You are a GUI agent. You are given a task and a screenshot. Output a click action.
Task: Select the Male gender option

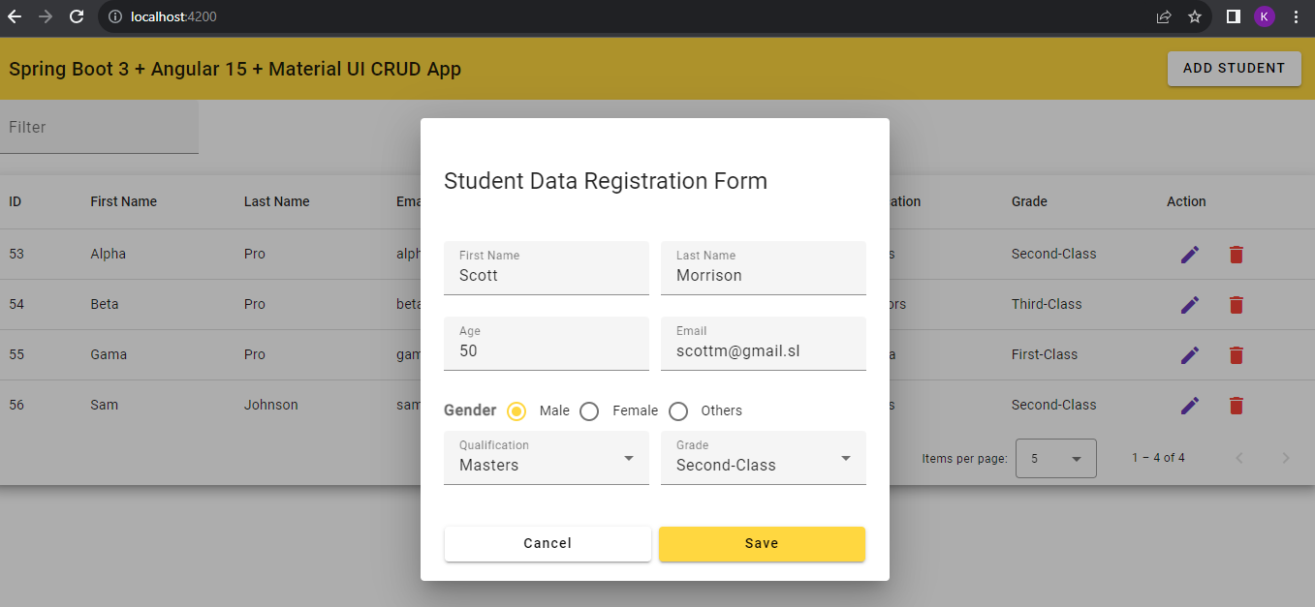click(517, 411)
